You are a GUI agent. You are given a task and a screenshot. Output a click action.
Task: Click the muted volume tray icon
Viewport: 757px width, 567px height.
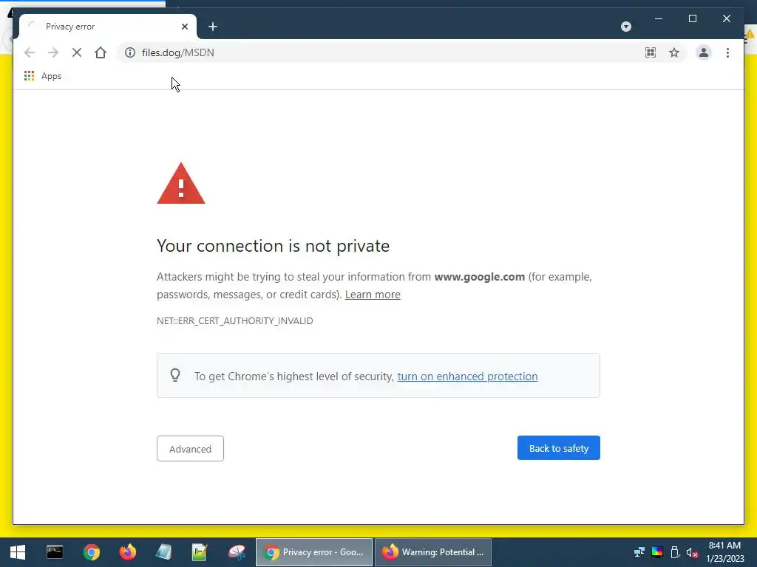click(x=692, y=552)
